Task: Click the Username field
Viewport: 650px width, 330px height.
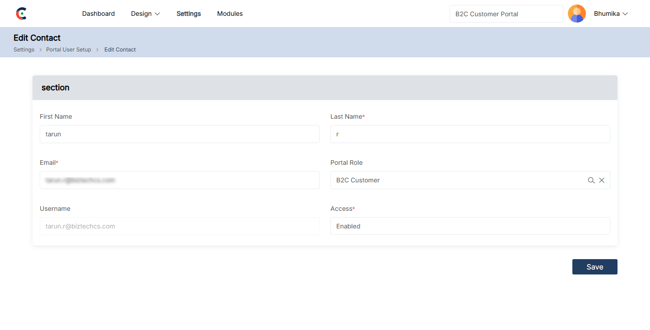Action: (179, 226)
